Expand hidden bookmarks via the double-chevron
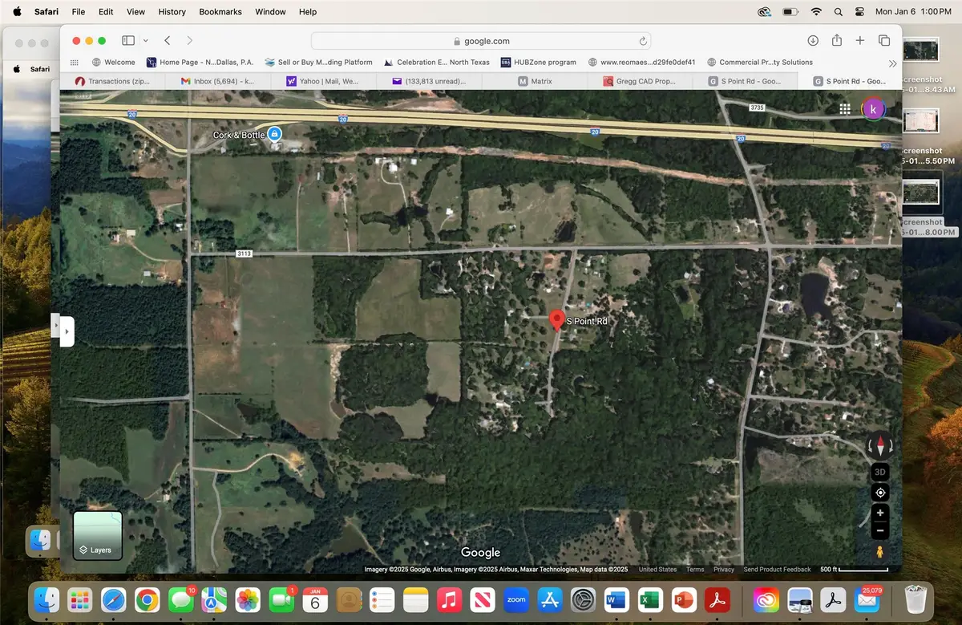This screenshot has height=625, width=962. (x=892, y=62)
